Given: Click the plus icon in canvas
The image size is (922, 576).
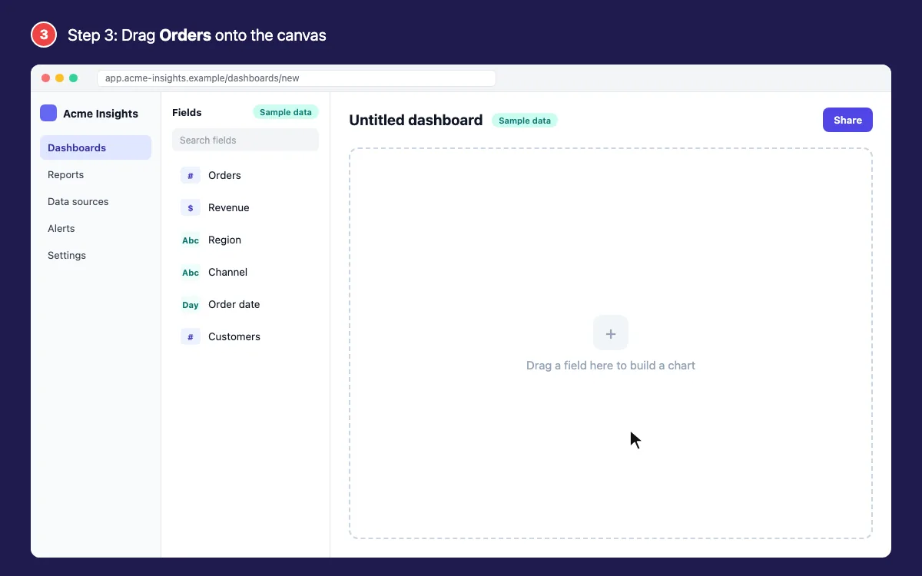Looking at the screenshot, I should click(611, 333).
